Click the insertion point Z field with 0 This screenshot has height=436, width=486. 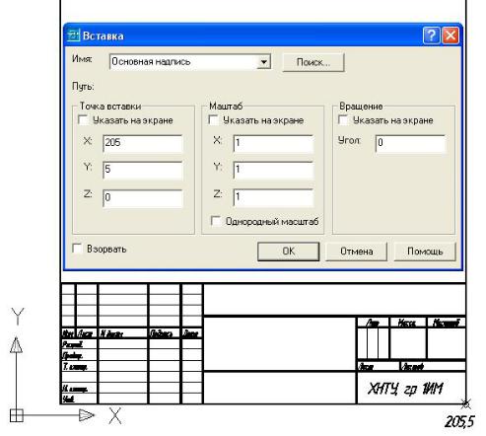[x=143, y=198]
